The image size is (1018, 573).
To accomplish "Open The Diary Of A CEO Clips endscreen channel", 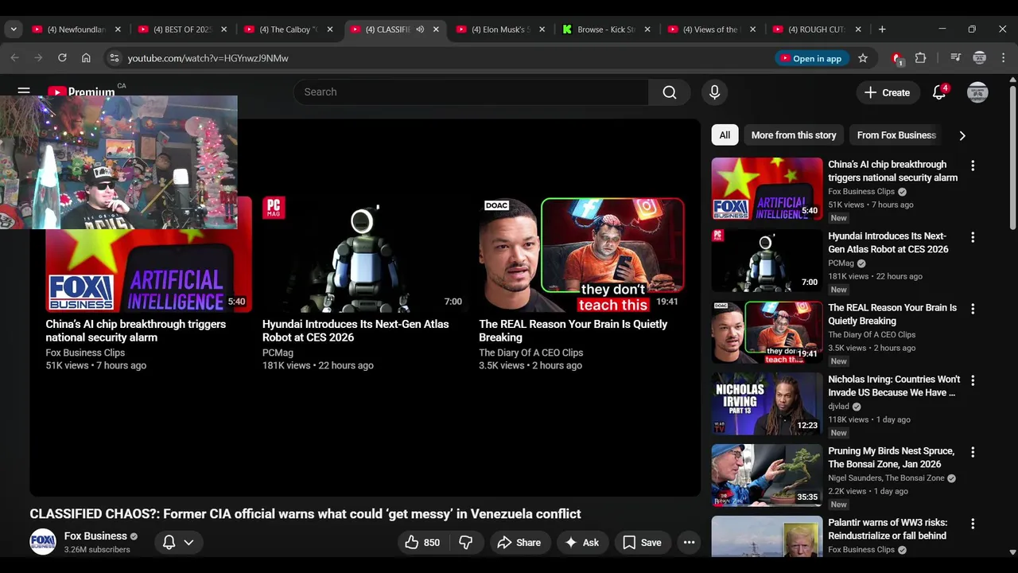I will [530, 353].
